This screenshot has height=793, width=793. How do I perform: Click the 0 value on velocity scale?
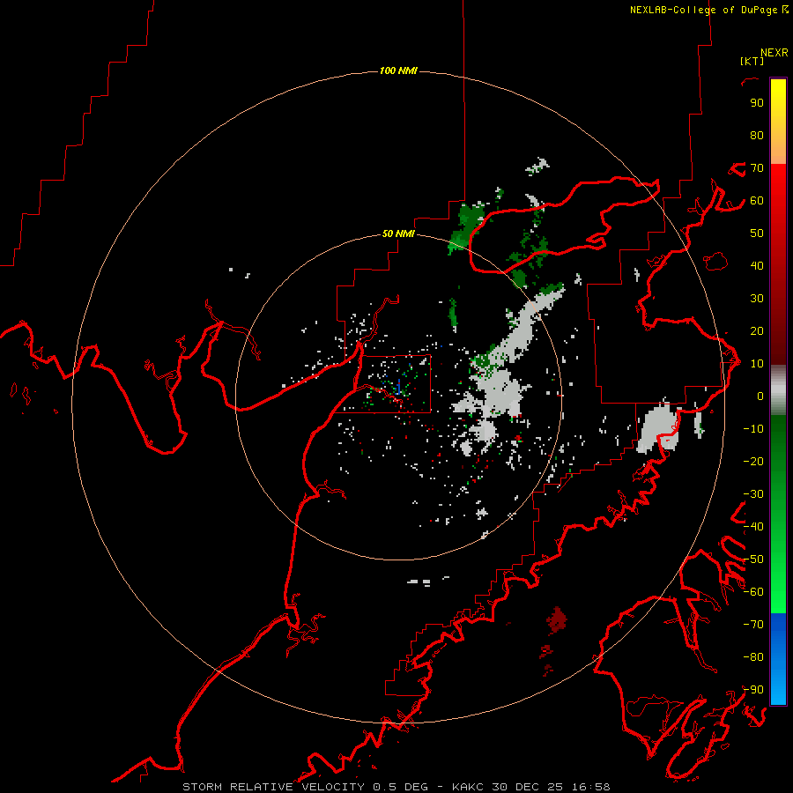point(760,396)
